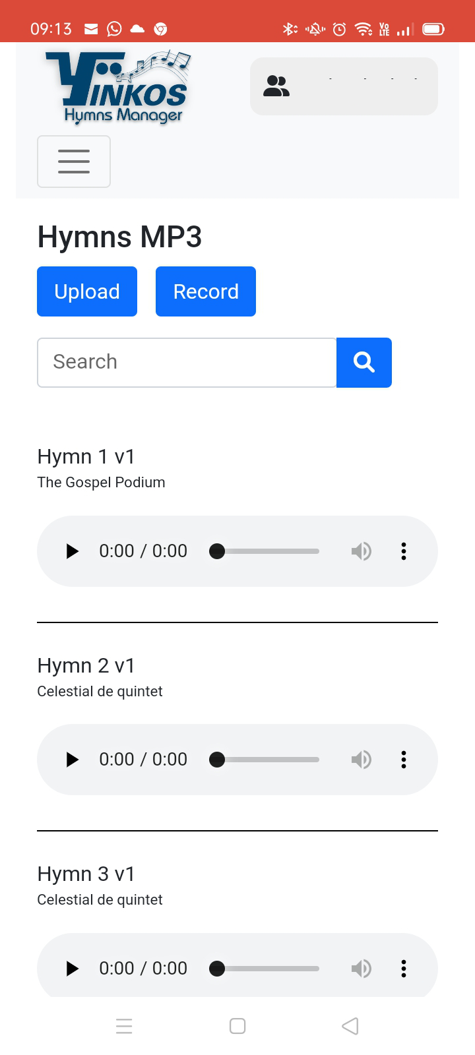Viewport: 475px width, 1055px height.
Task: Mute the Hymn 1 v1 audio
Action: tap(361, 551)
